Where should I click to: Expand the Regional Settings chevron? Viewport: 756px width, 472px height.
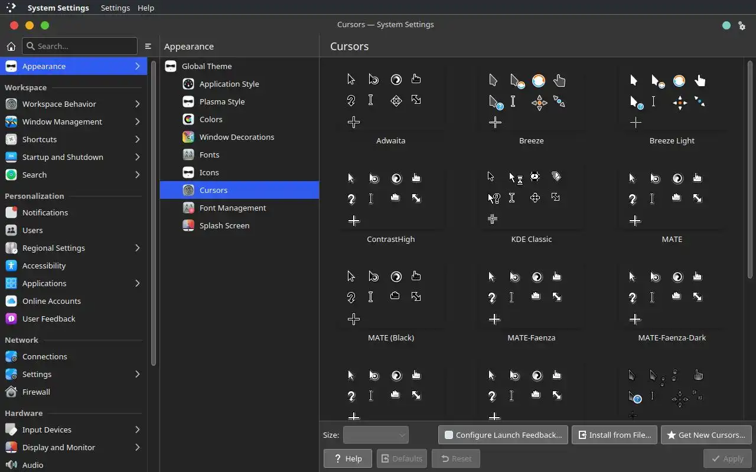point(137,248)
